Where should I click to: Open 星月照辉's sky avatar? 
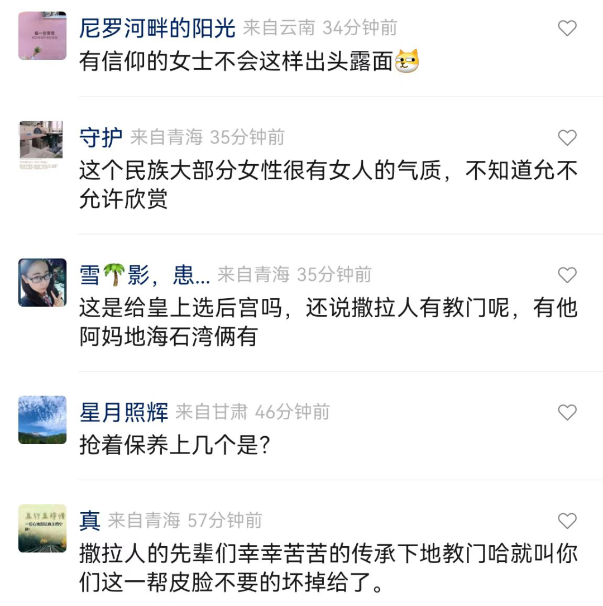coord(42,419)
